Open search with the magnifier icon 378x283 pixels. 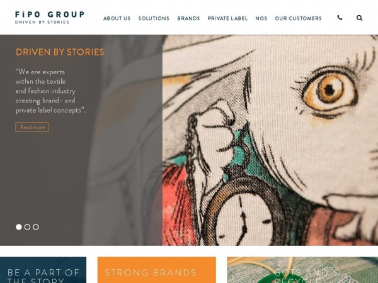359,18
